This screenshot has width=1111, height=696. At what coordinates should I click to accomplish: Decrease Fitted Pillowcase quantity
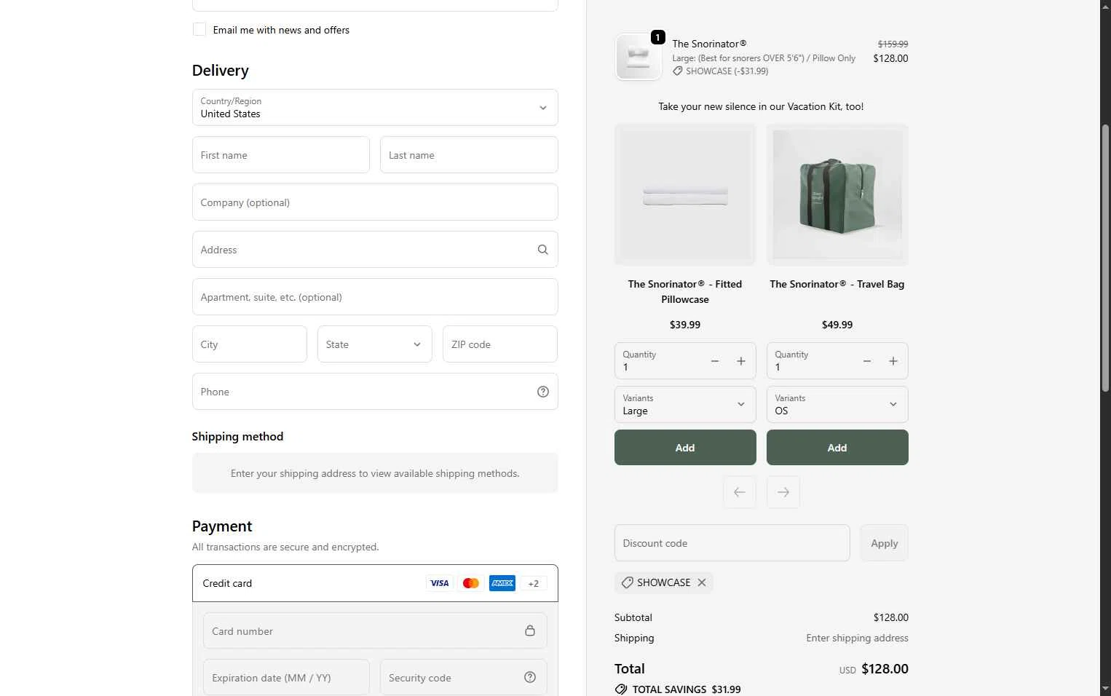[715, 361]
